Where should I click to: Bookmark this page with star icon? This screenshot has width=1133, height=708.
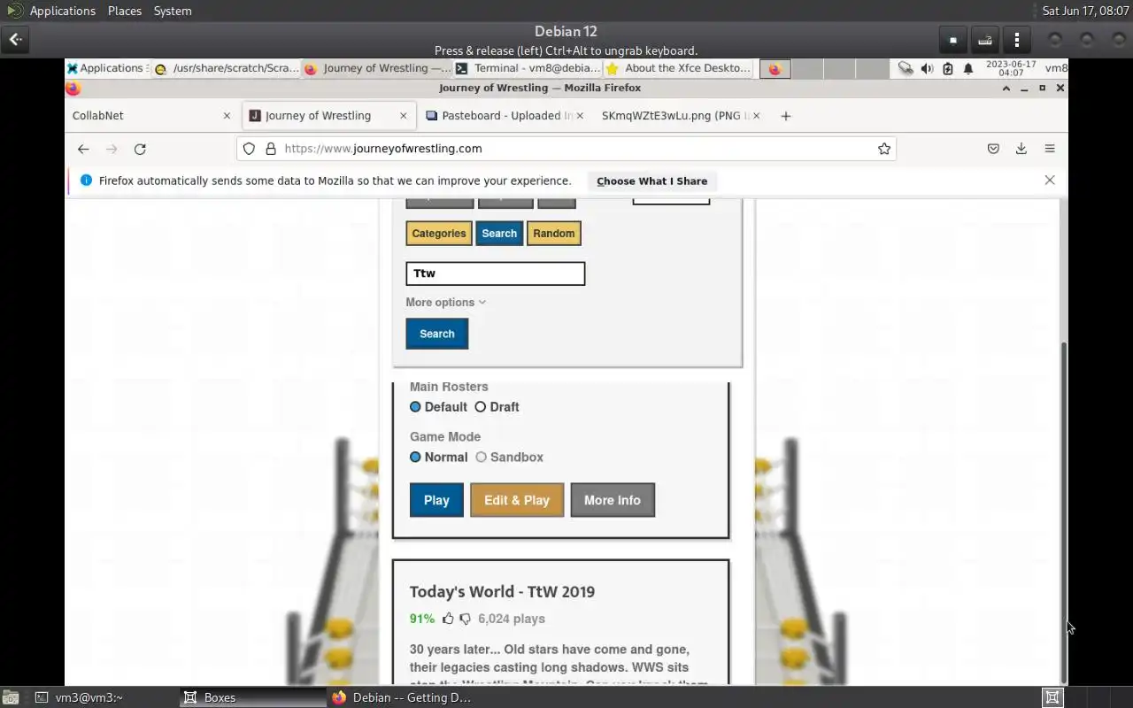[883, 149]
